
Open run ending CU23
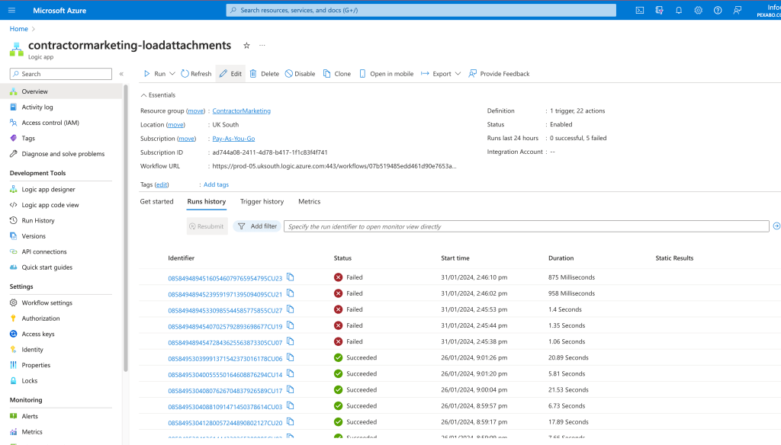pos(225,278)
